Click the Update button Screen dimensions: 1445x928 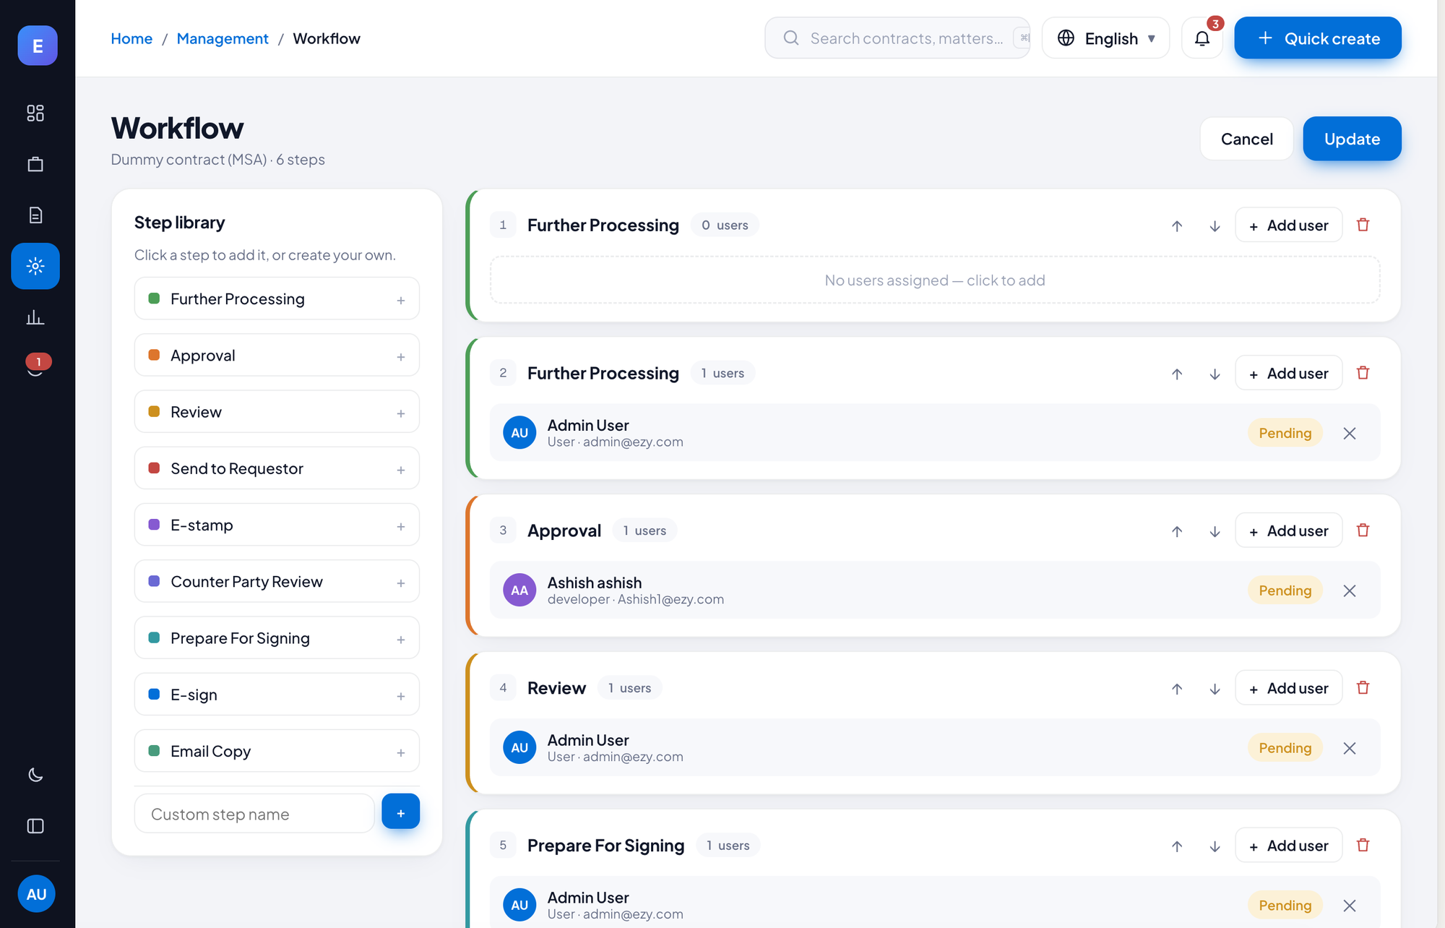pyautogui.click(x=1352, y=139)
